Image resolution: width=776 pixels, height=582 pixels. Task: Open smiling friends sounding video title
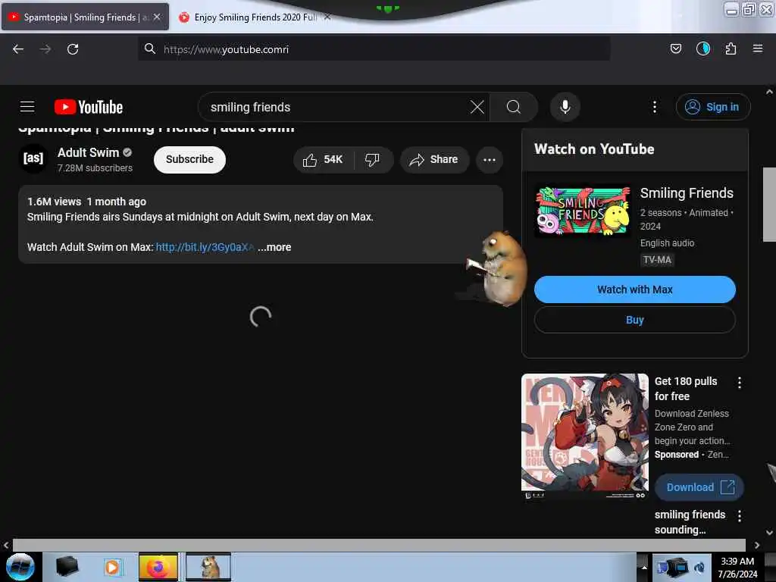690,522
